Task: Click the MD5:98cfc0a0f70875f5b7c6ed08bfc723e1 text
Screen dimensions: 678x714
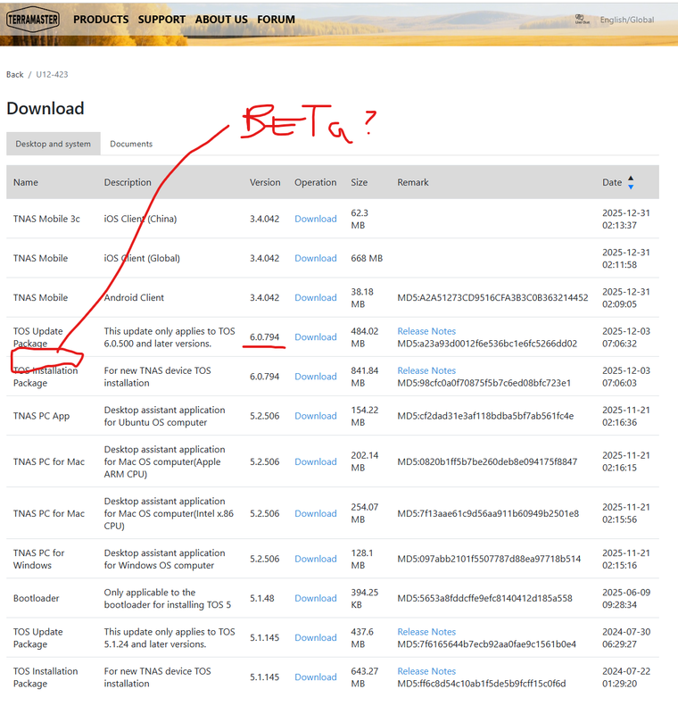Action: pyautogui.click(x=484, y=383)
